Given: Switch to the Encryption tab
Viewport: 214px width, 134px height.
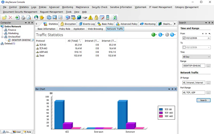Looking at the screenshot, I should pyautogui.click(x=68, y=24).
